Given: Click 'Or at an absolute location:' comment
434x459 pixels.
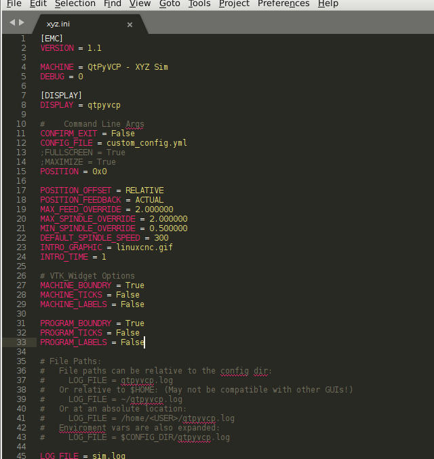Looking at the screenshot, I should [123, 409].
